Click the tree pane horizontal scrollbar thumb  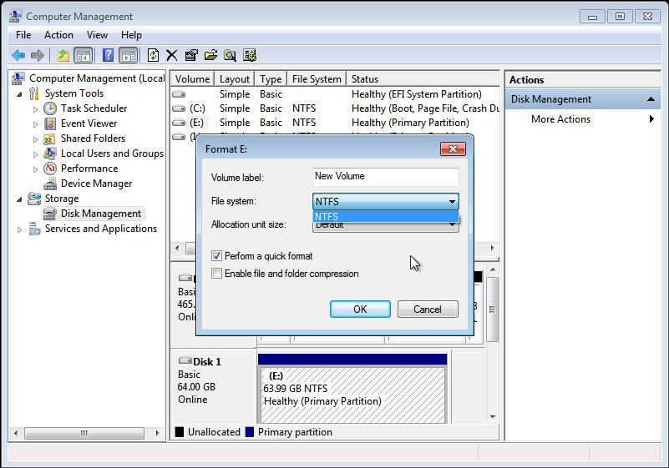pos(84,433)
